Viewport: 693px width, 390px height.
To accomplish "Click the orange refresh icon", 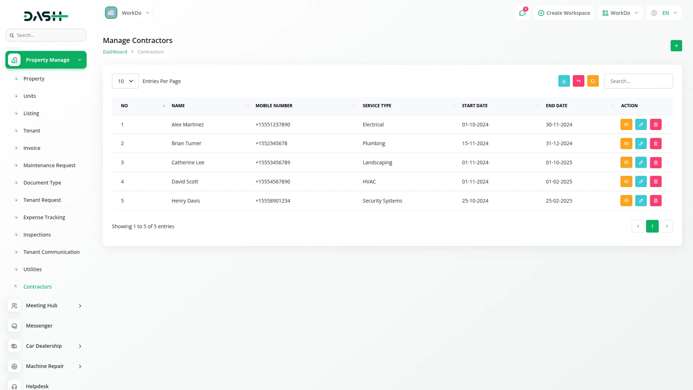I will tap(593, 81).
